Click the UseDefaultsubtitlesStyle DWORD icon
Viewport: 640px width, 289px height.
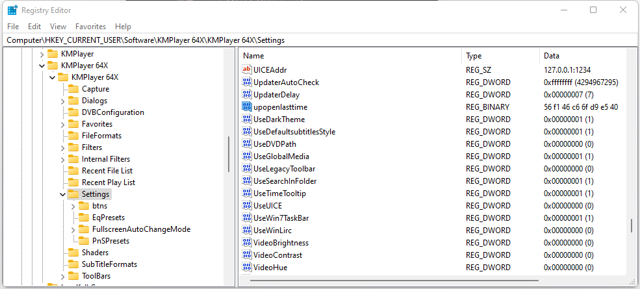pos(246,131)
